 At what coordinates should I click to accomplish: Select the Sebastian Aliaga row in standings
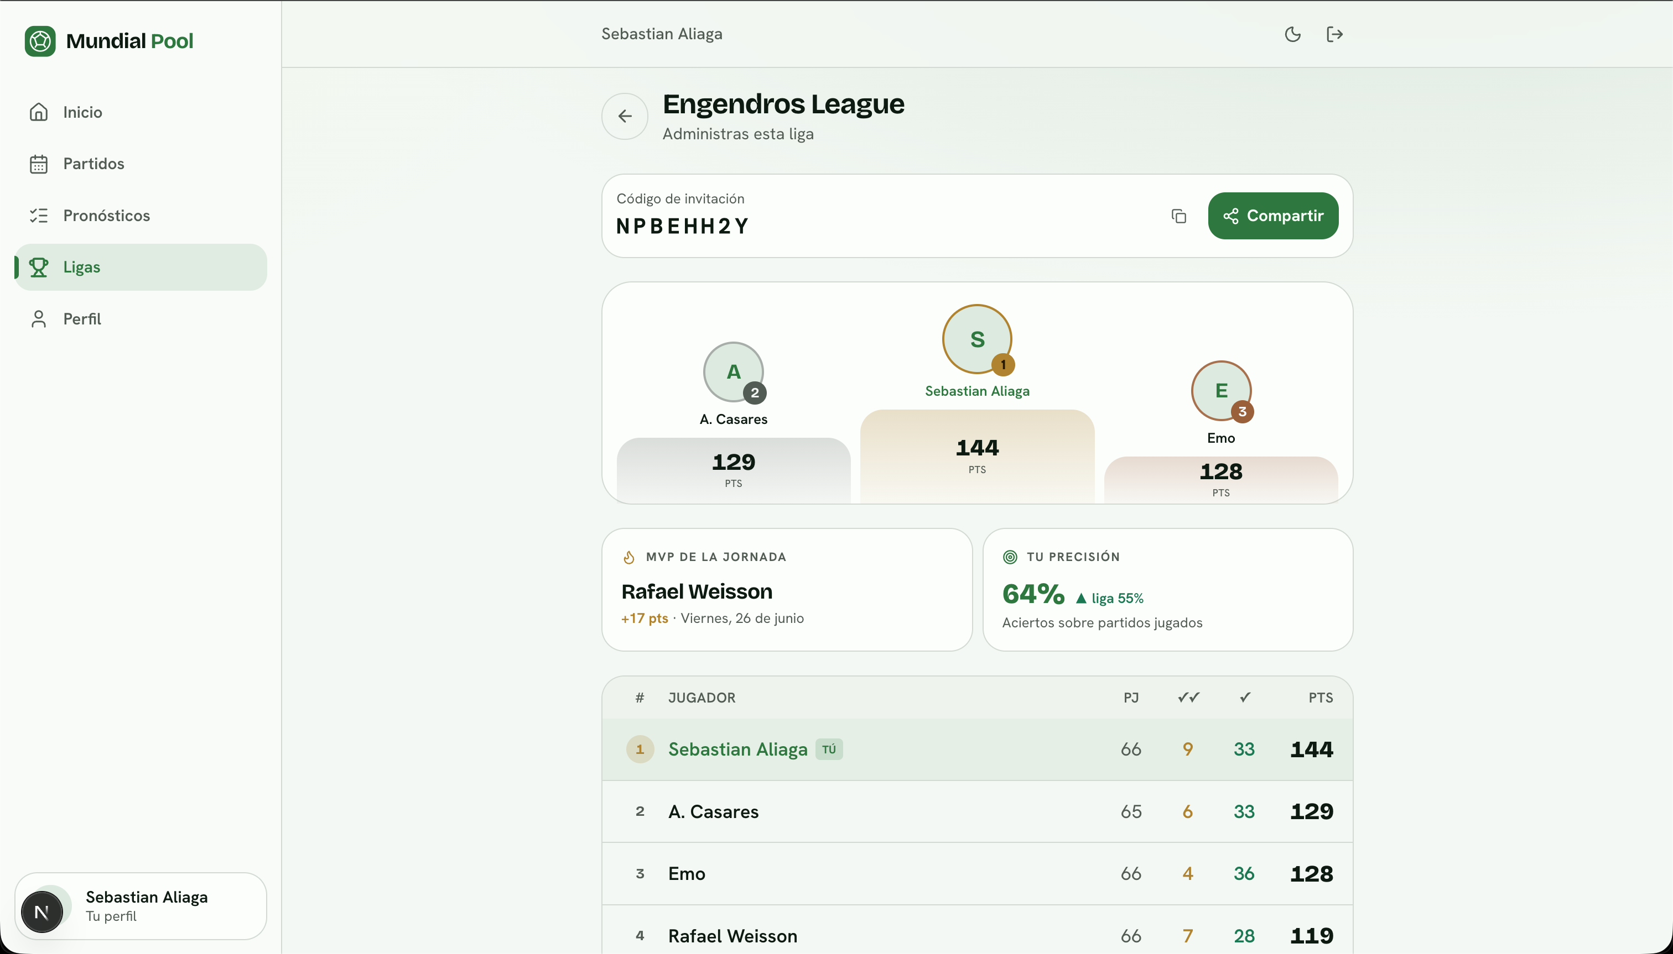point(976,749)
